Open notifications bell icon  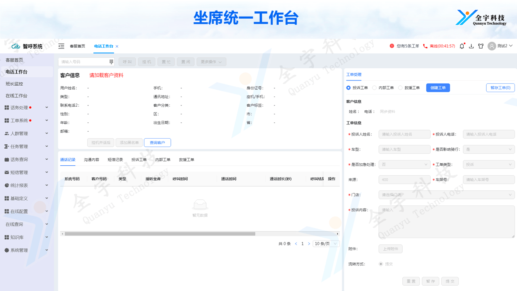(x=462, y=46)
